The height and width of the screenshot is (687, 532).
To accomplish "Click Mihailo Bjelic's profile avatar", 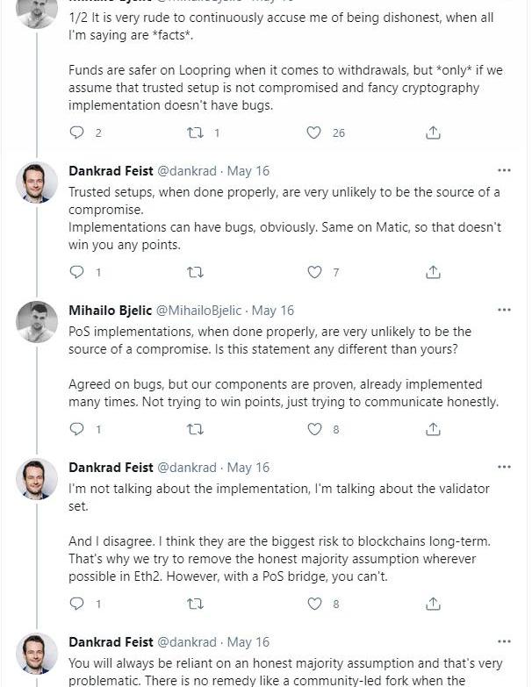I will pos(37,322).
